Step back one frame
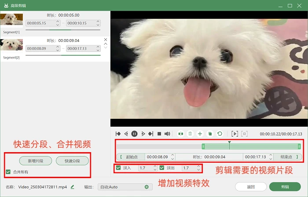The image size is (308, 197). click(126, 134)
